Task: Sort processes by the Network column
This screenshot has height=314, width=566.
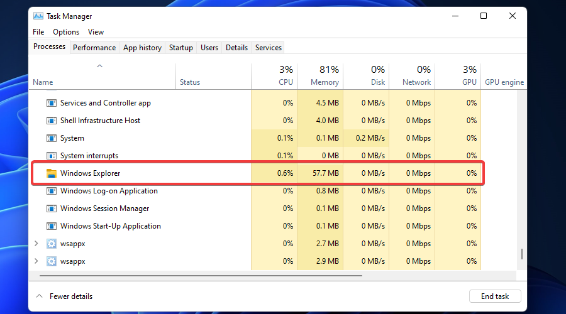Action: click(x=412, y=76)
